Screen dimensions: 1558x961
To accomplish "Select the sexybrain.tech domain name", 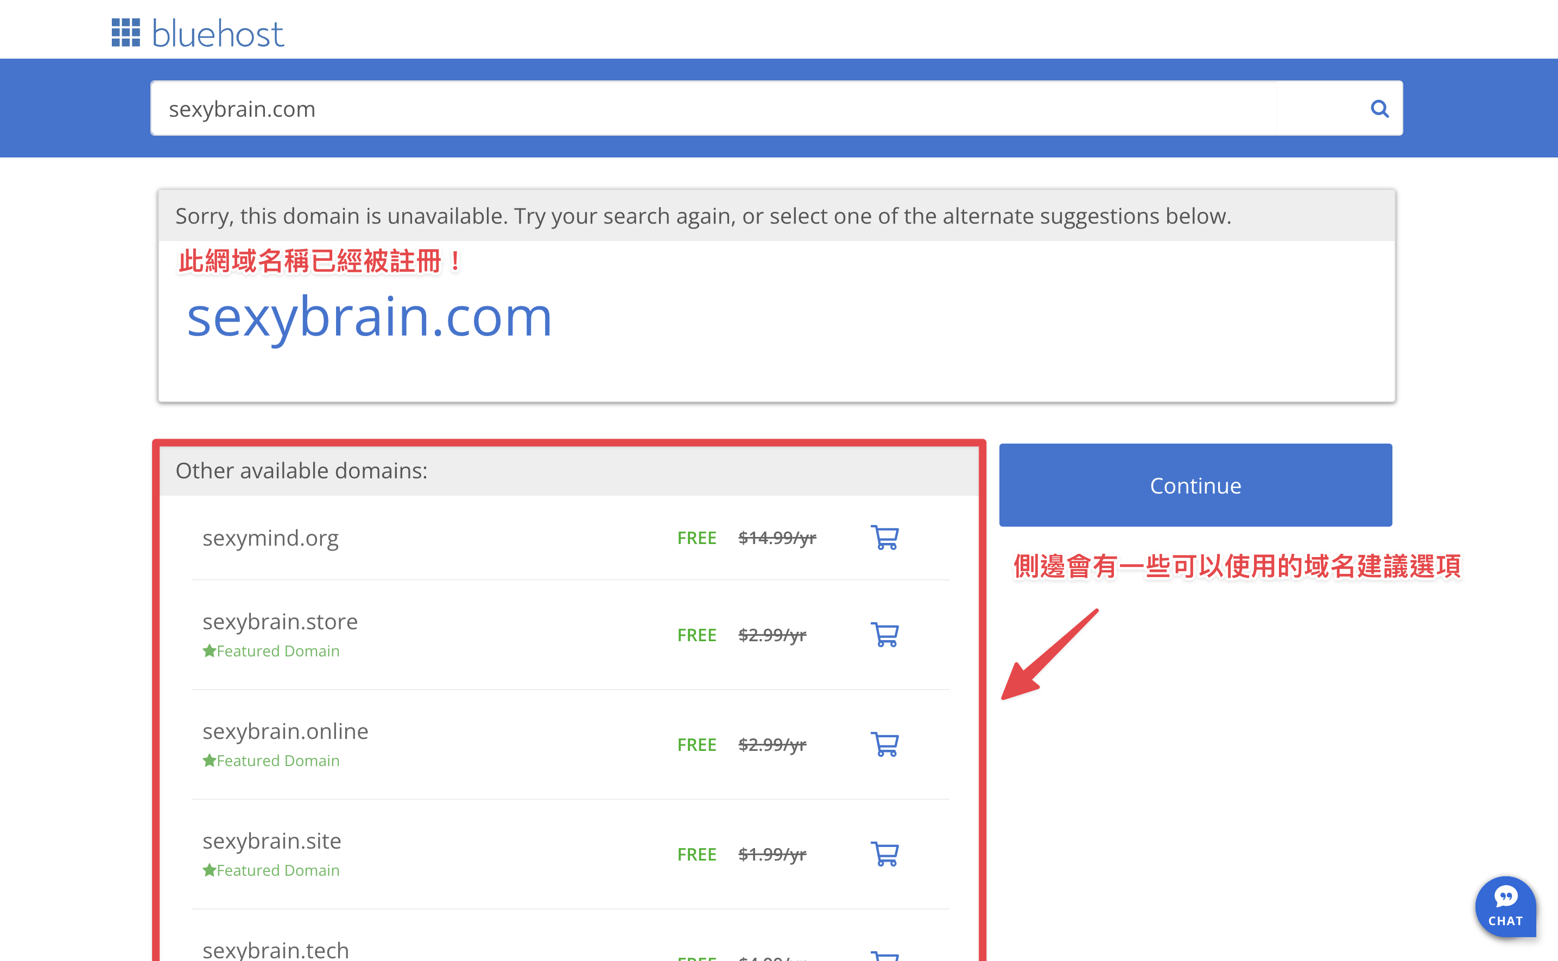I will [275, 950].
